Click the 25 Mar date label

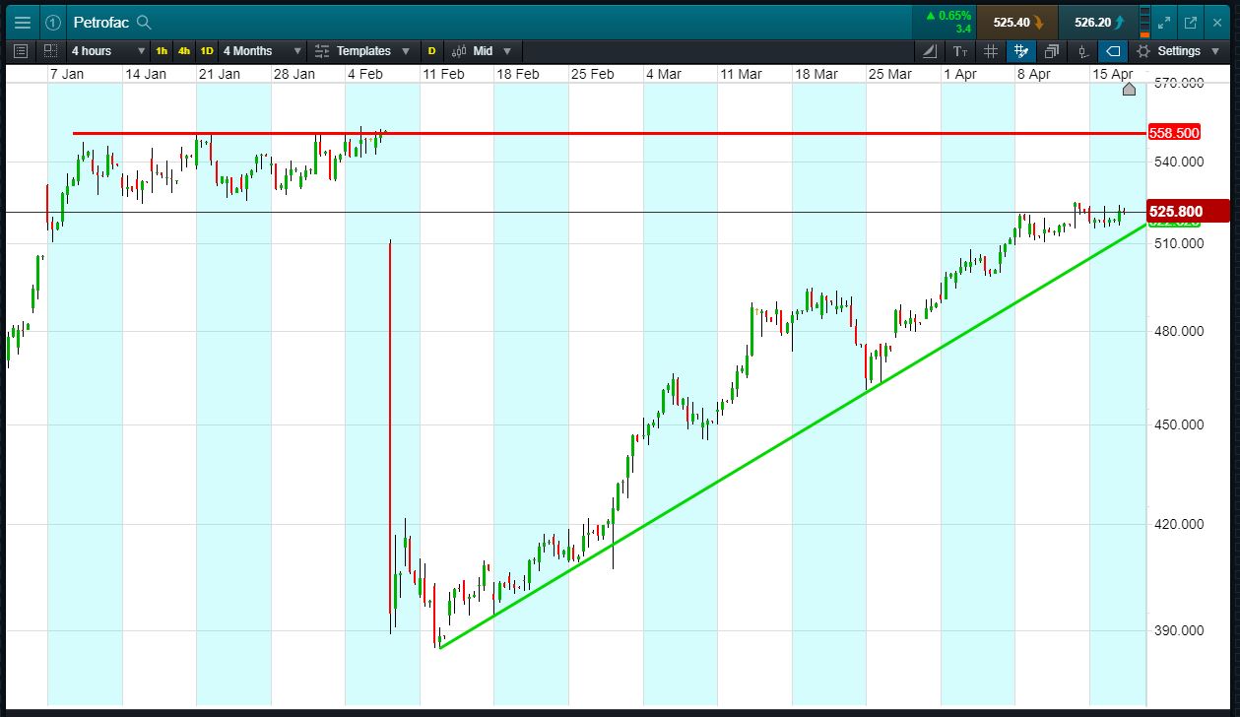(x=890, y=74)
